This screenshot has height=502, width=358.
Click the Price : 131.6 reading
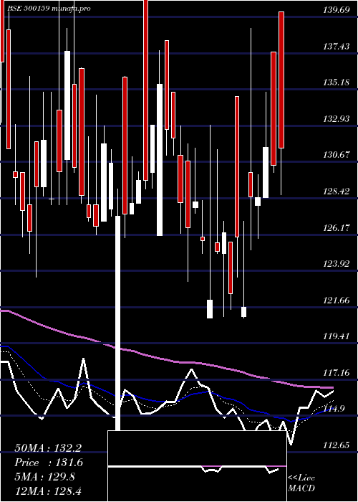(49, 463)
